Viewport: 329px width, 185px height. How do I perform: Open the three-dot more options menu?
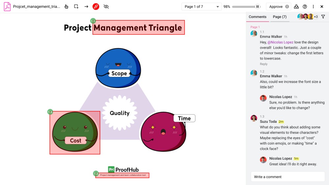pyautogui.click(x=313, y=7)
